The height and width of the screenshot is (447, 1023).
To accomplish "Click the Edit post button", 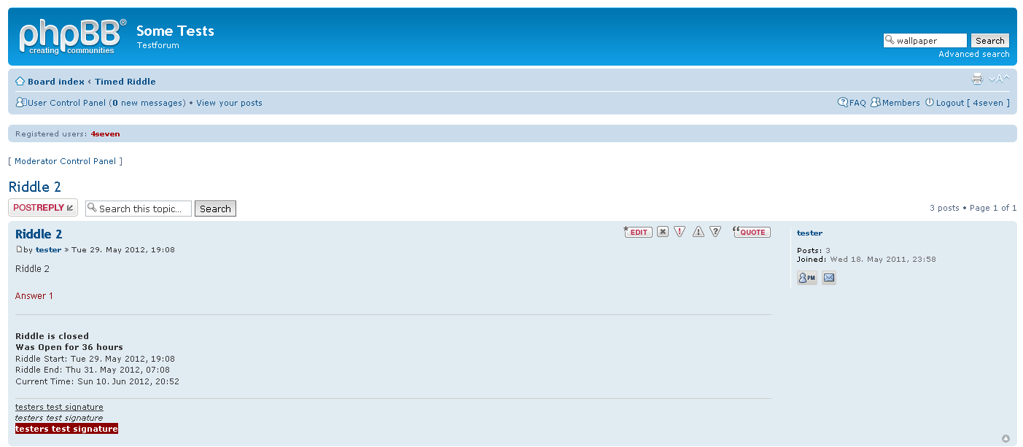I will 638,232.
